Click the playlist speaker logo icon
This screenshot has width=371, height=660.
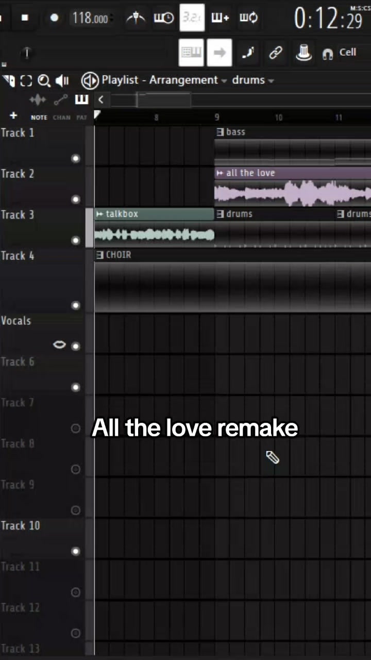(90, 80)
